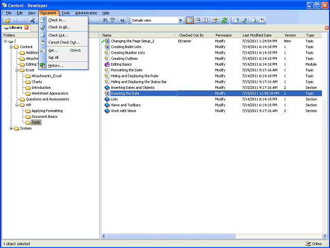Click the Get icon in Document menu

click(43, 51)
